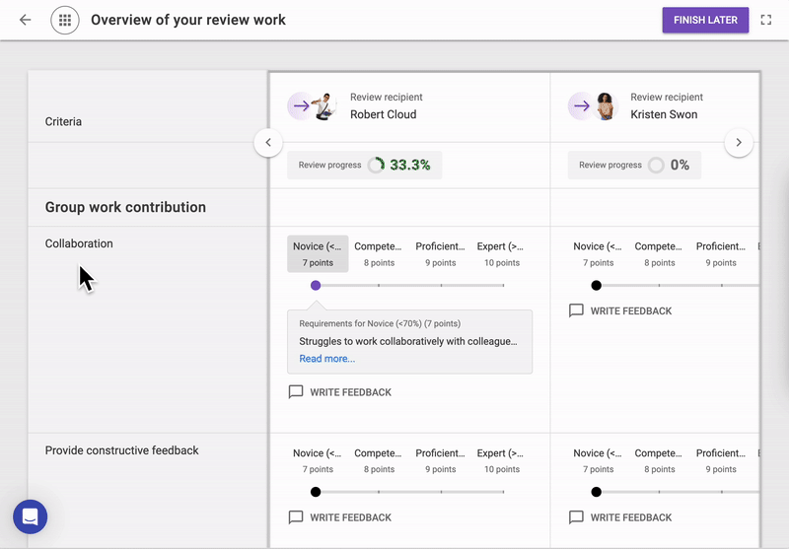Click slider handle for Kristen's constructive feedback

[597, 492]
